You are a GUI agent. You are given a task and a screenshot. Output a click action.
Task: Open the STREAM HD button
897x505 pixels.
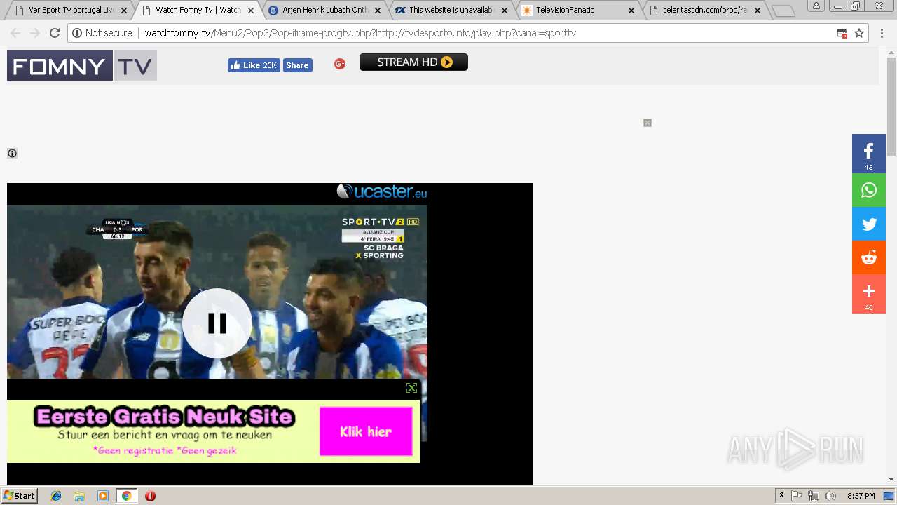pyautogui.click(x=413, y=62)
